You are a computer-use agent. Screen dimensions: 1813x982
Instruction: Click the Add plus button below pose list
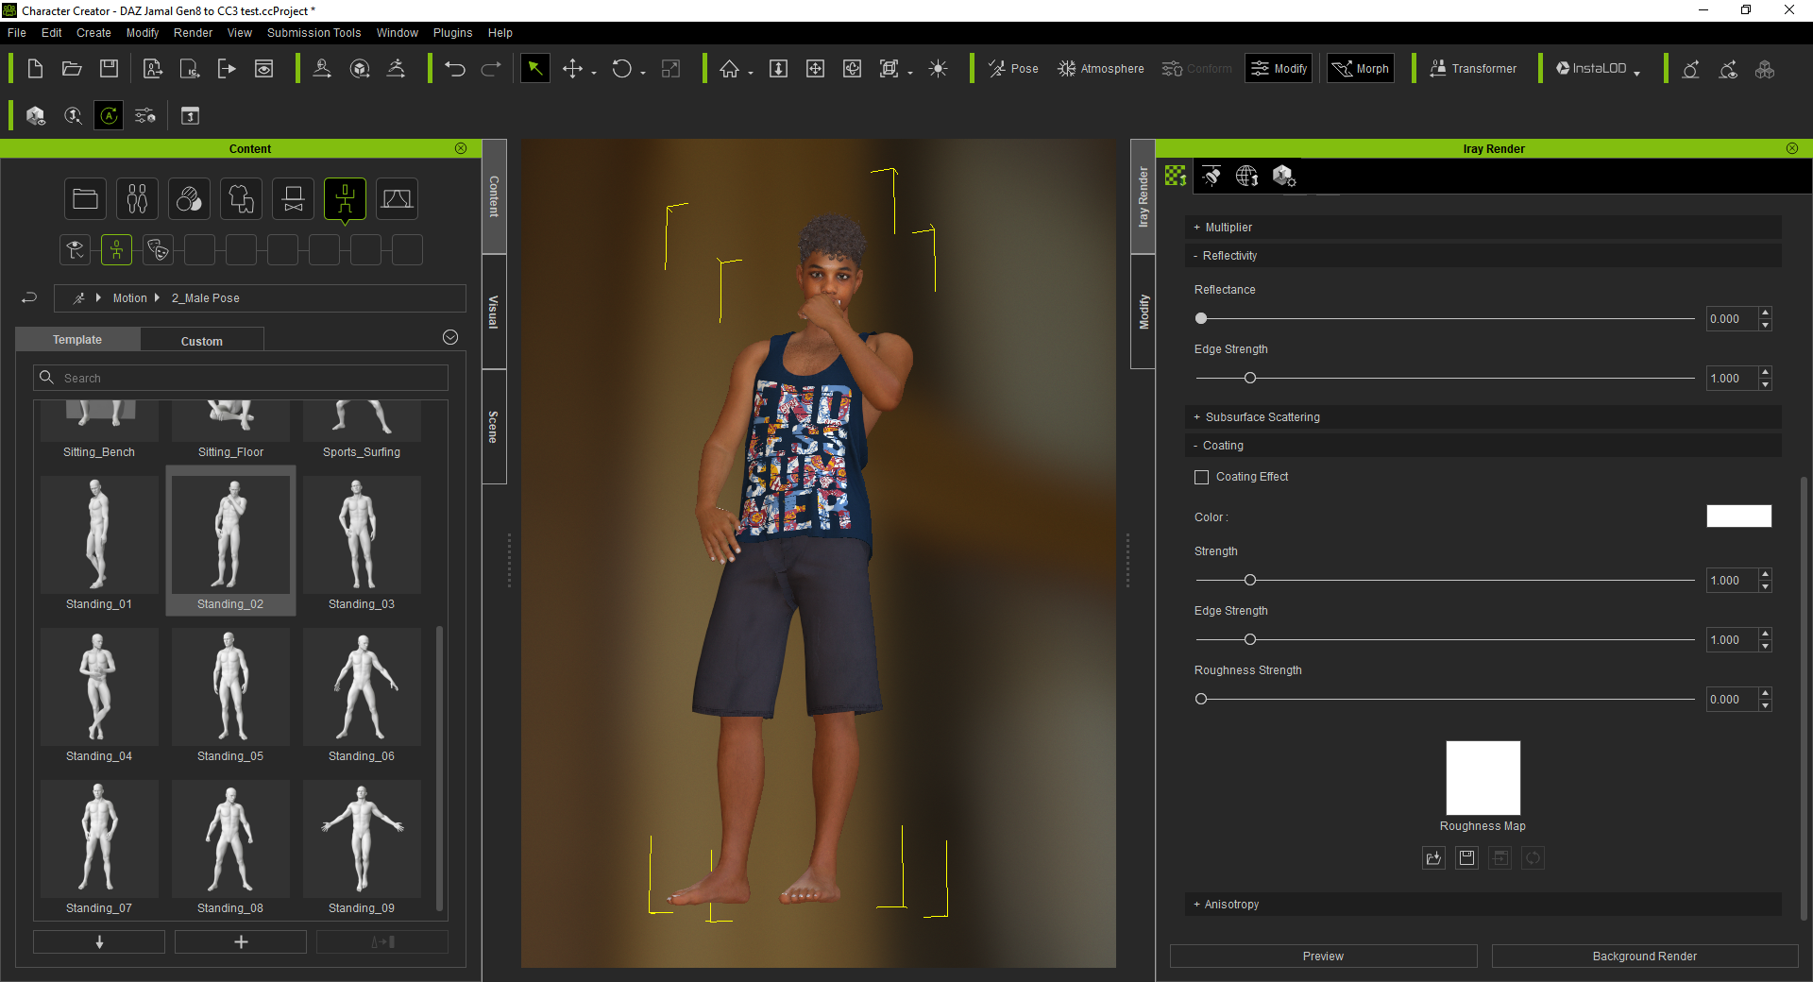coord(241,941)
